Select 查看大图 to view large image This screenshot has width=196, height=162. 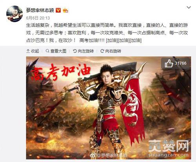[x=56, y=51]
